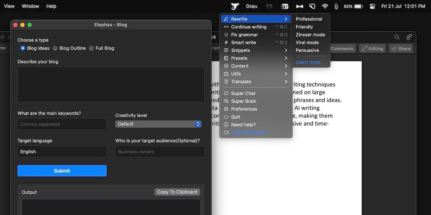Open the Wi-Fi status menu icon
431x215 pixels.
click(325, 6)
